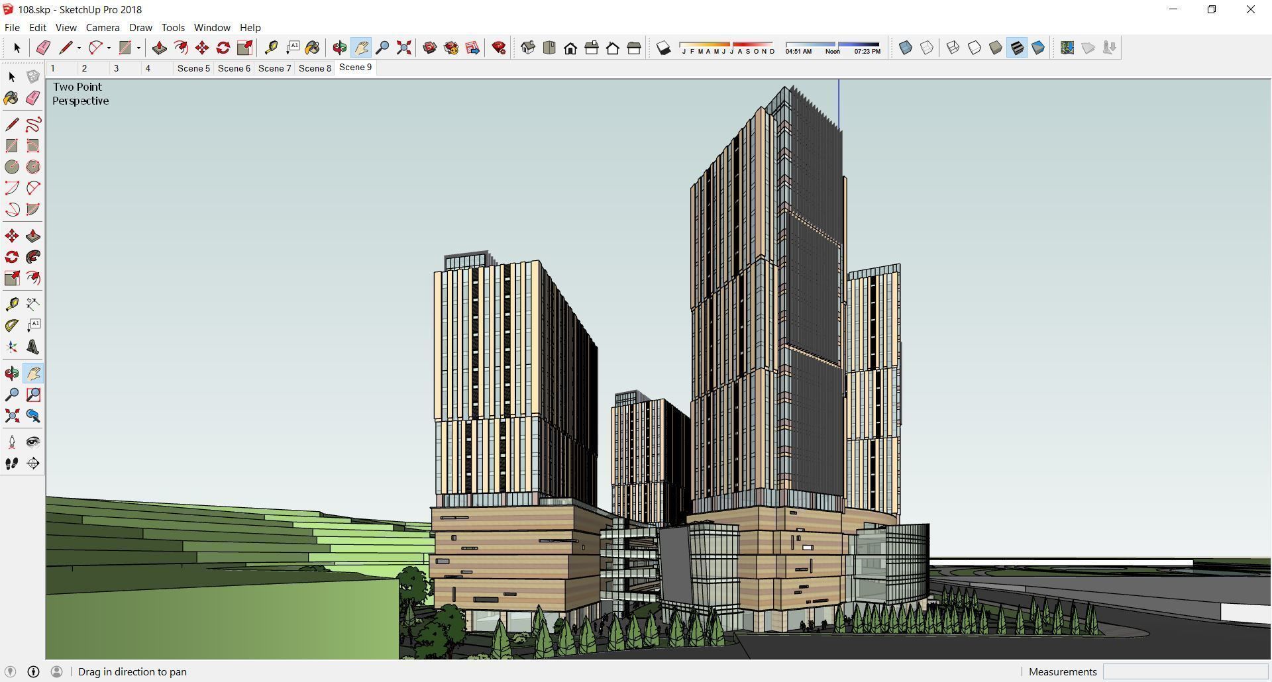Toggle Back Edges style

pos(927,48)
